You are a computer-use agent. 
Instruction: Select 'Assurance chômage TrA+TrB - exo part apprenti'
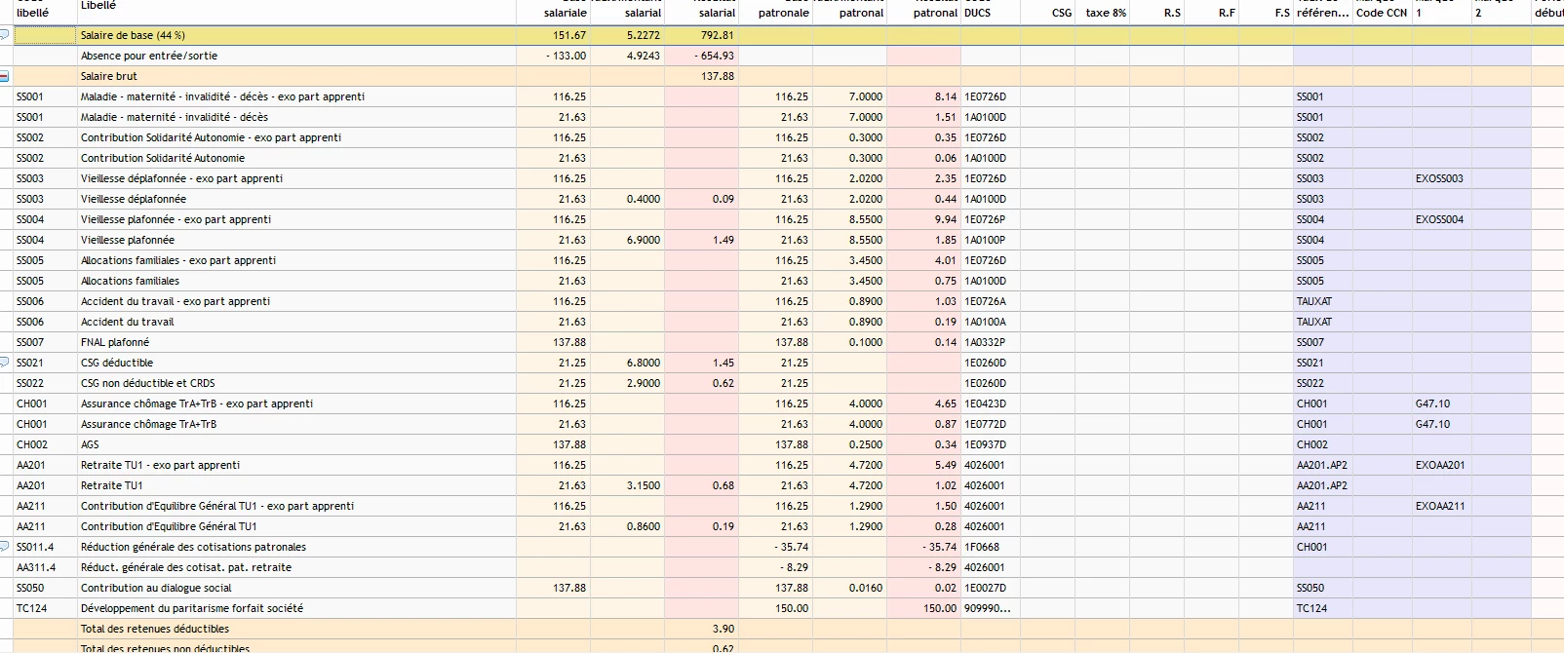click(197, 403)
